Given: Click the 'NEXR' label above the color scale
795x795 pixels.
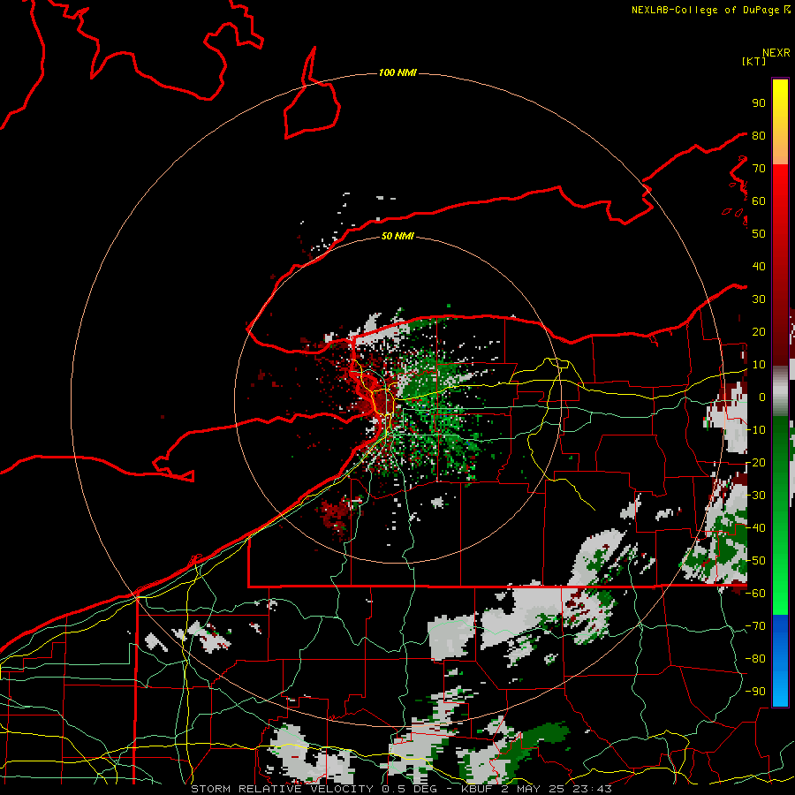Looking at the screenshot, I should 776,53.
